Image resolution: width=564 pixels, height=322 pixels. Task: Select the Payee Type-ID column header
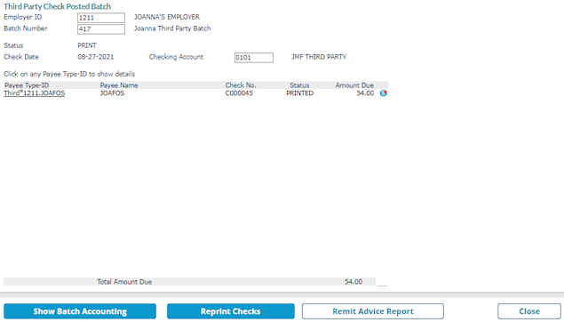click(x=27, y=85)
